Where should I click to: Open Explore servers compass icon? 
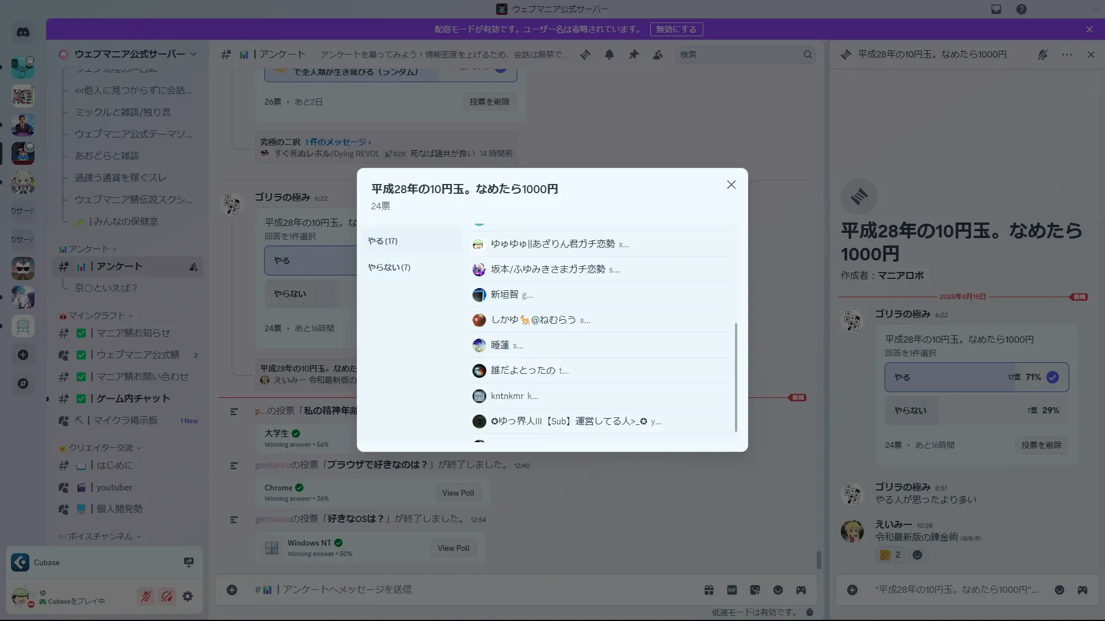click(x=23, y=384)
